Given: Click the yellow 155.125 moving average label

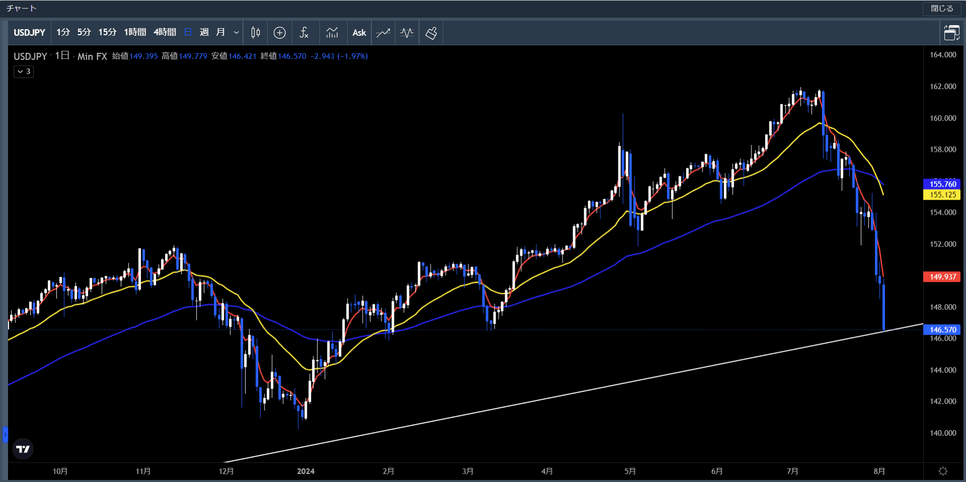Looking at the screenshot, I should pyautogui.click(x=942, y=195).
